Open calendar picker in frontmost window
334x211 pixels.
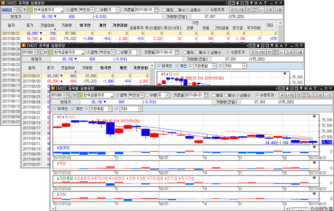coord(206,95)
